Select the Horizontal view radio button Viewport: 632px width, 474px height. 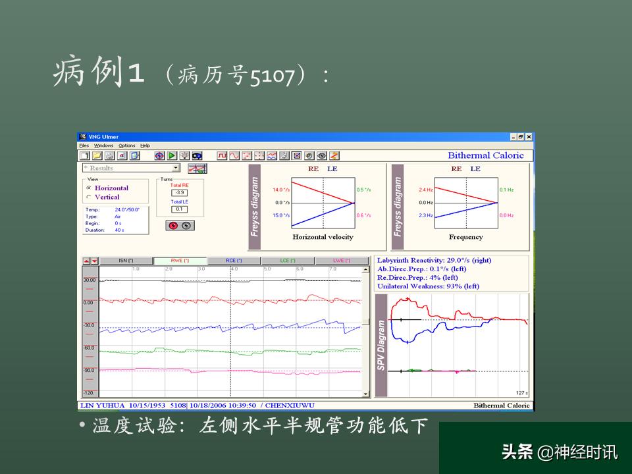pos(89,188)
